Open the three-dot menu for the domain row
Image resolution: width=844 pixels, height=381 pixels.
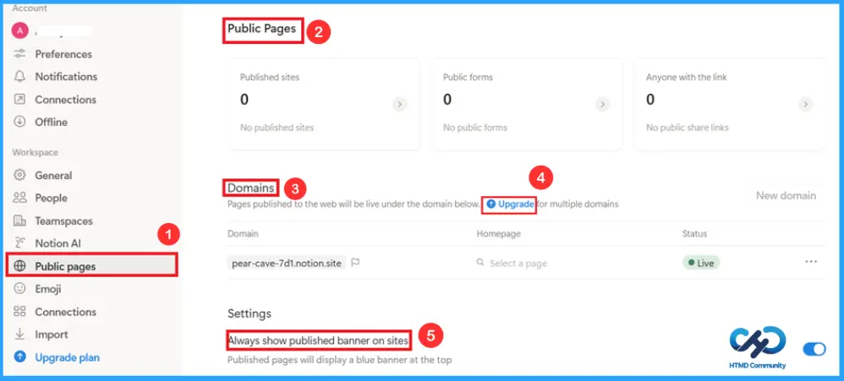[x=811, y=262]
